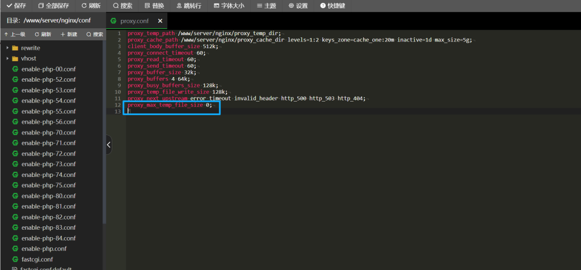The image size is (581, 270).
Task: Go up one level (上一级) in sidebar
Action: 15,35
